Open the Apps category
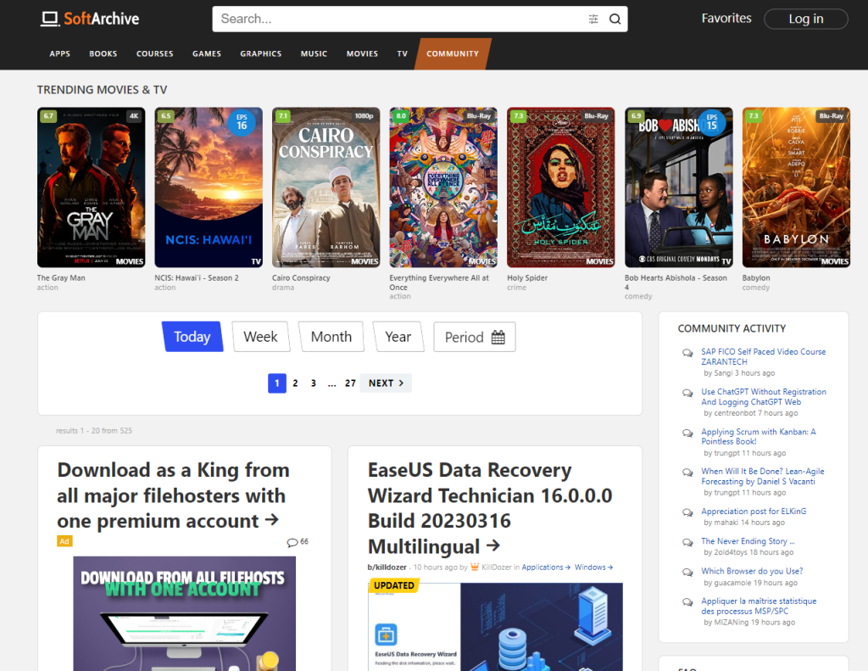Screen dimensions: 868x671 pos(60,53)
